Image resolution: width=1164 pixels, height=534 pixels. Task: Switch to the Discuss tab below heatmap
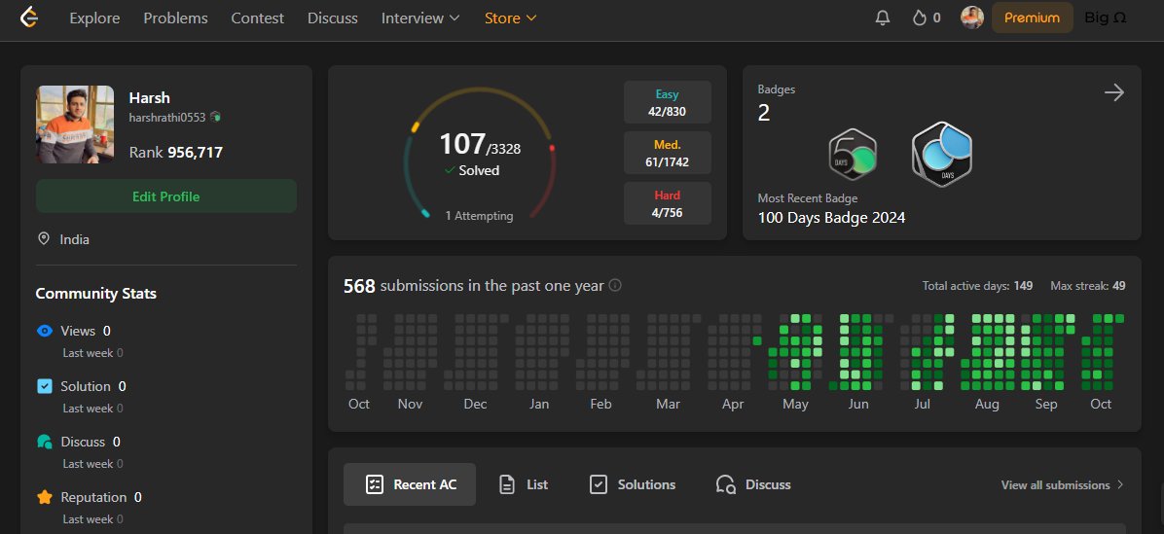(753, 484)
